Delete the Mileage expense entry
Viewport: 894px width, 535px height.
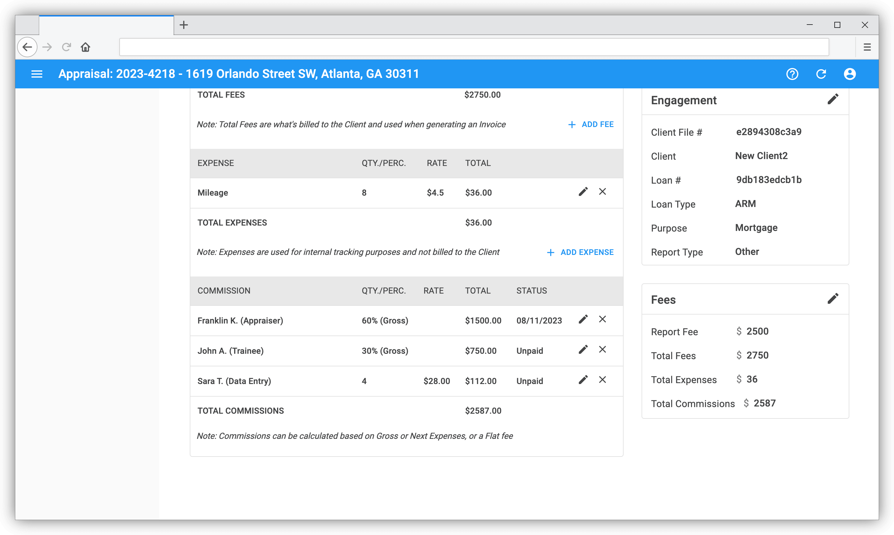(602, 191)
